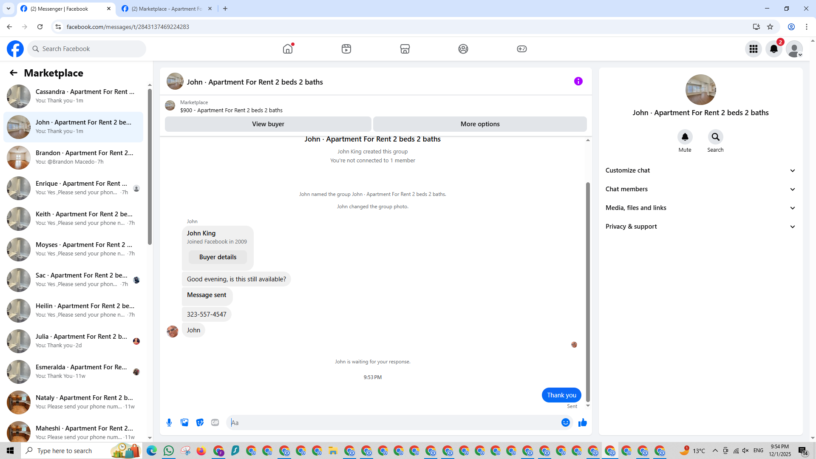
Task: Switch to the Messenger | Facebook tab
Action: tap(66, 9)
